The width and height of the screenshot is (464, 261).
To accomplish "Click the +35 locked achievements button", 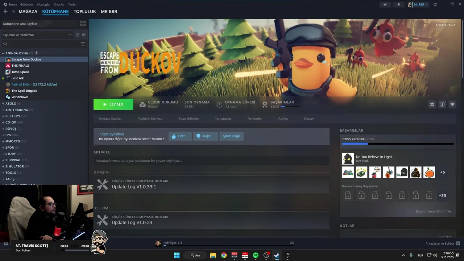I will tap(442, 195).
